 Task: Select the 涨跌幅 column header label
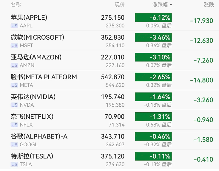click(160, 4)
